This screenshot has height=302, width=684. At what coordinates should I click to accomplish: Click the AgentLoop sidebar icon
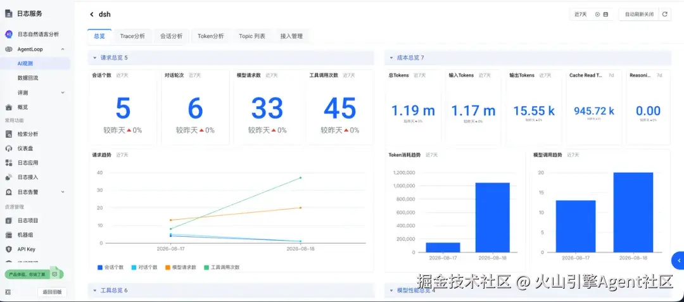pyautogui.click(x=9, y=49)
